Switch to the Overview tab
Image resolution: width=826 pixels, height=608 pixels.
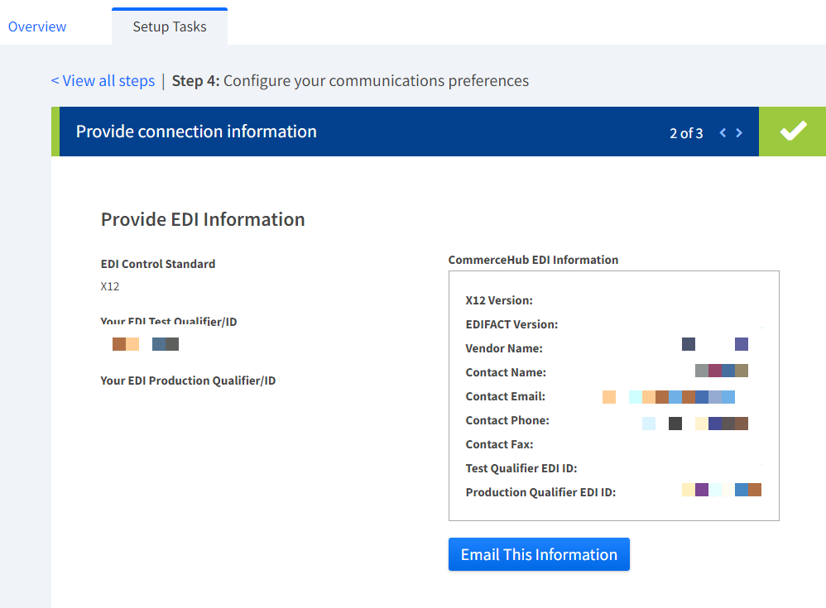point(37,26)
